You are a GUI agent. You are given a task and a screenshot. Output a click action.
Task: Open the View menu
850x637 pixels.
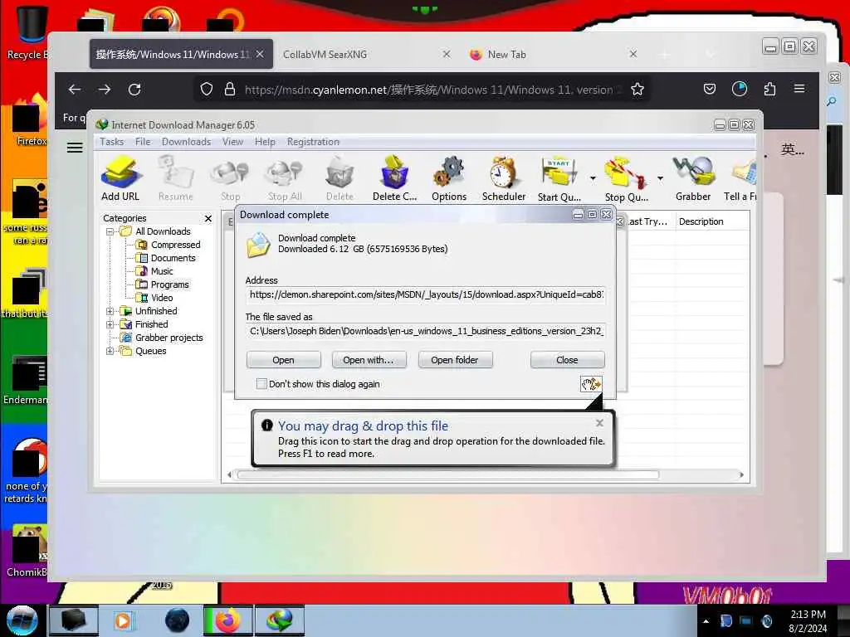click(232, 142)
